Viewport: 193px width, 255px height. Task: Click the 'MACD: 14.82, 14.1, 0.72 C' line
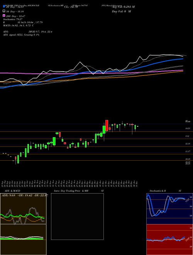coord(19,25)
